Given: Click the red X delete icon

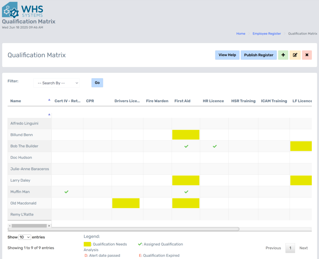Looking at the screenshot, I should (x=307, y=55).
